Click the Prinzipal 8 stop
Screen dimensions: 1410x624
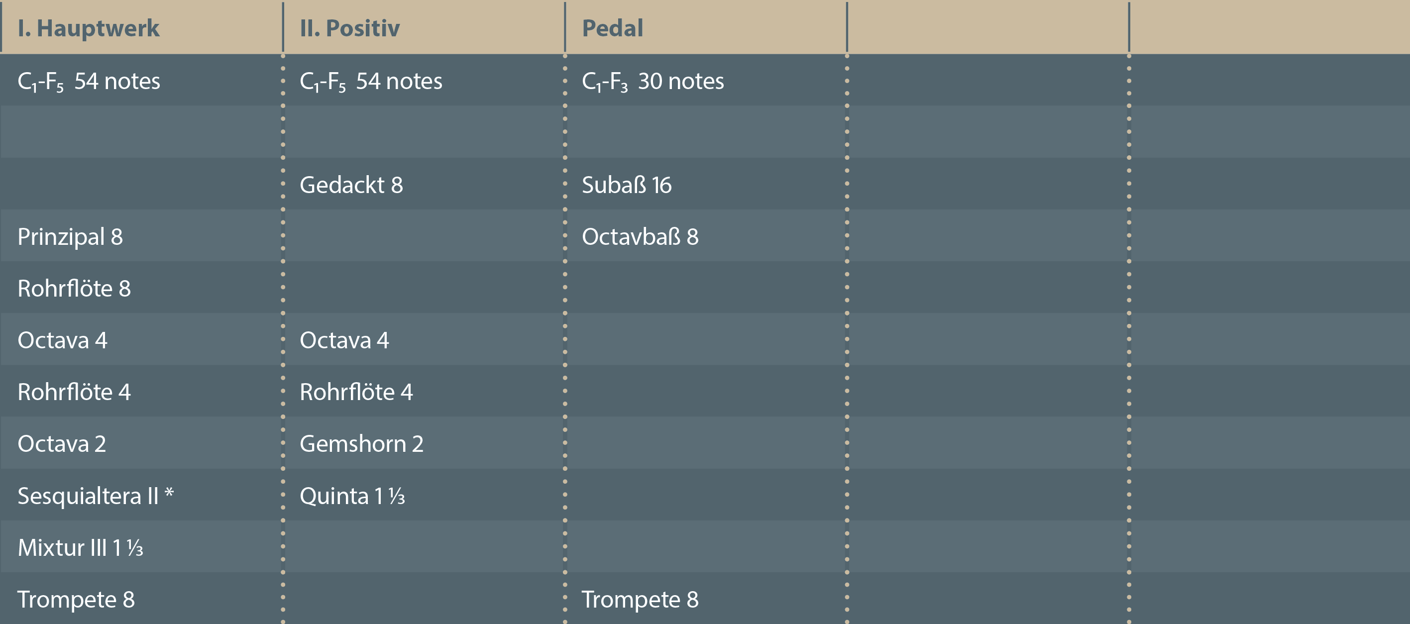(x=70, y=237)
